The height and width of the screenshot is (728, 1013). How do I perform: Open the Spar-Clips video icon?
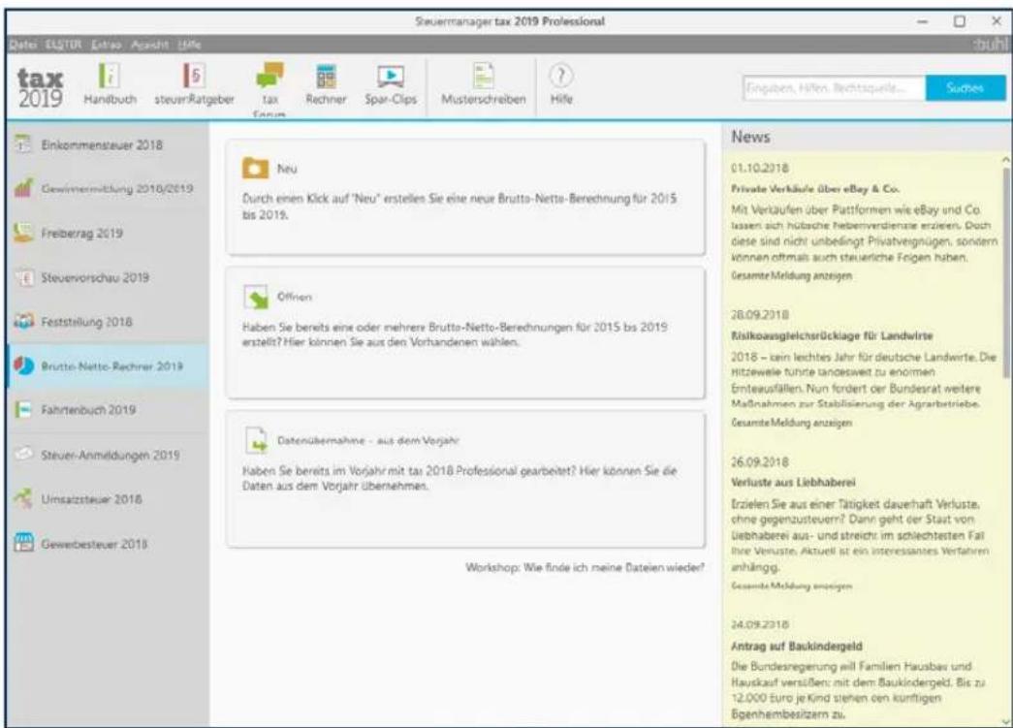coord(391,77)
